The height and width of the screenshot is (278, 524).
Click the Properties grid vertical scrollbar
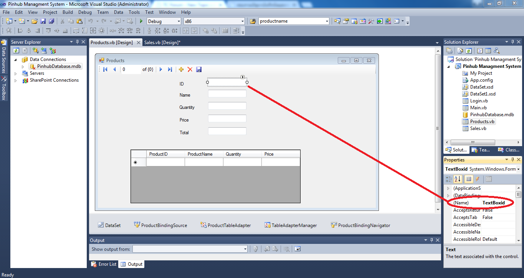(518, 215)
